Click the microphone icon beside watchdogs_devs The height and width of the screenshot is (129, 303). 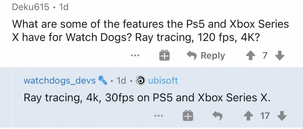102,81
